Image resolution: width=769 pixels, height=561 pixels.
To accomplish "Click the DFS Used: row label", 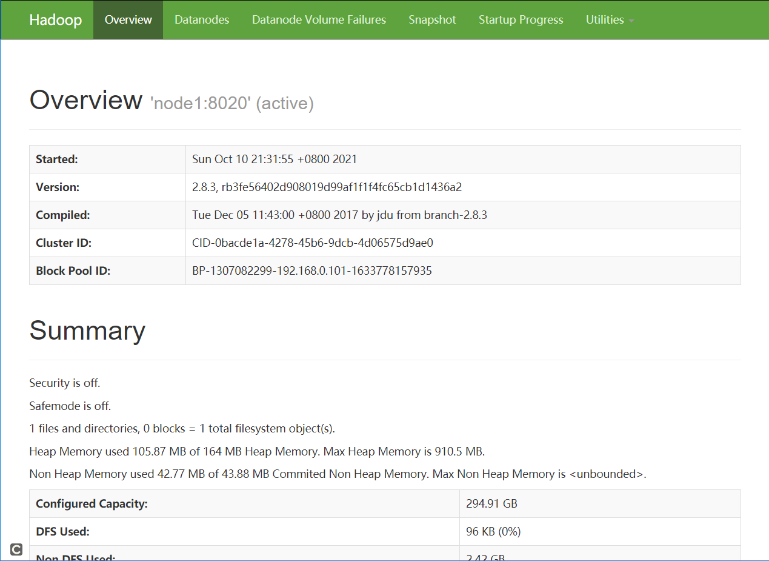I will coord(62,532).
